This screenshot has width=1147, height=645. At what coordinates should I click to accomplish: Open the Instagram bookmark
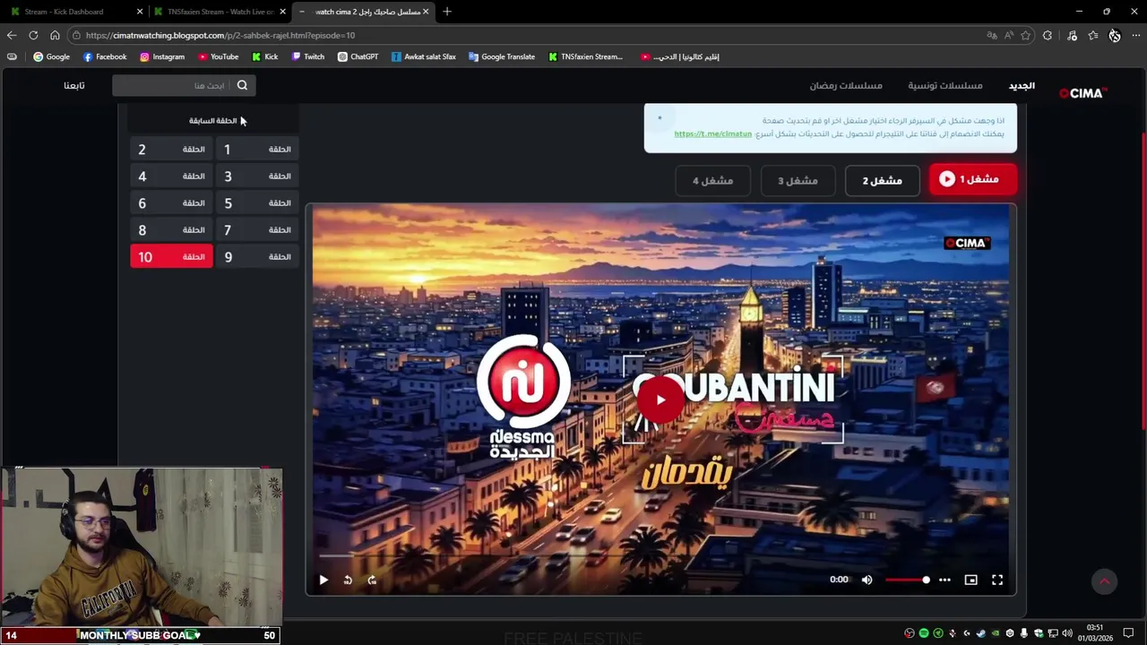(161, 56)
